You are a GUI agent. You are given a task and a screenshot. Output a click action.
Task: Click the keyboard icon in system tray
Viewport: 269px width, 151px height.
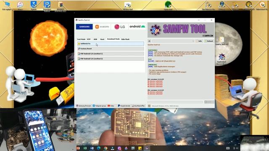click(228, 148)
